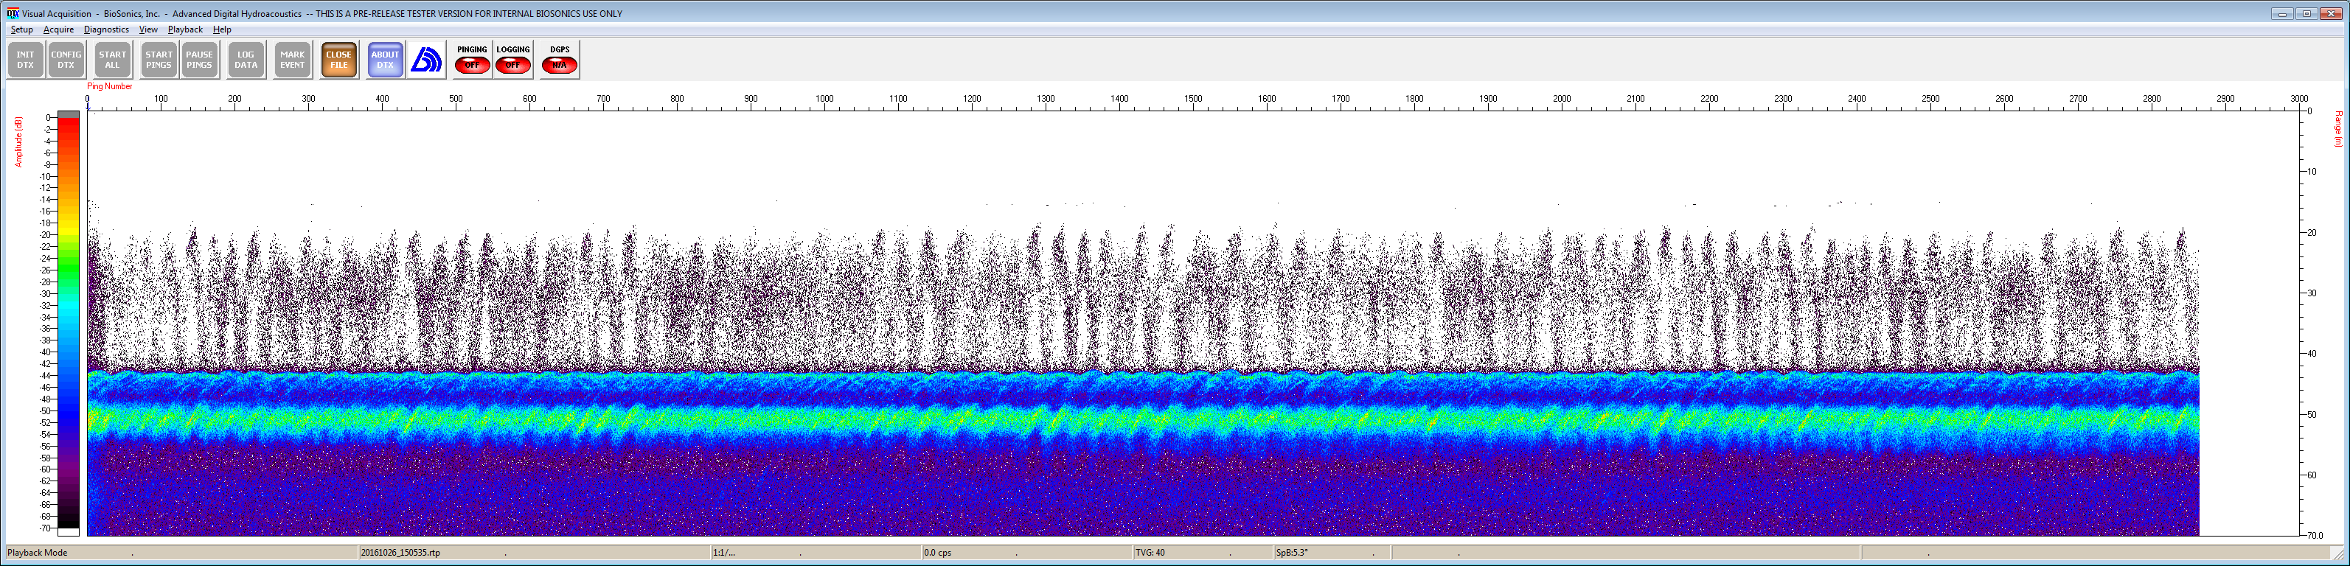Click the INIT DTX toolbar button

click(x=26, y=60)
